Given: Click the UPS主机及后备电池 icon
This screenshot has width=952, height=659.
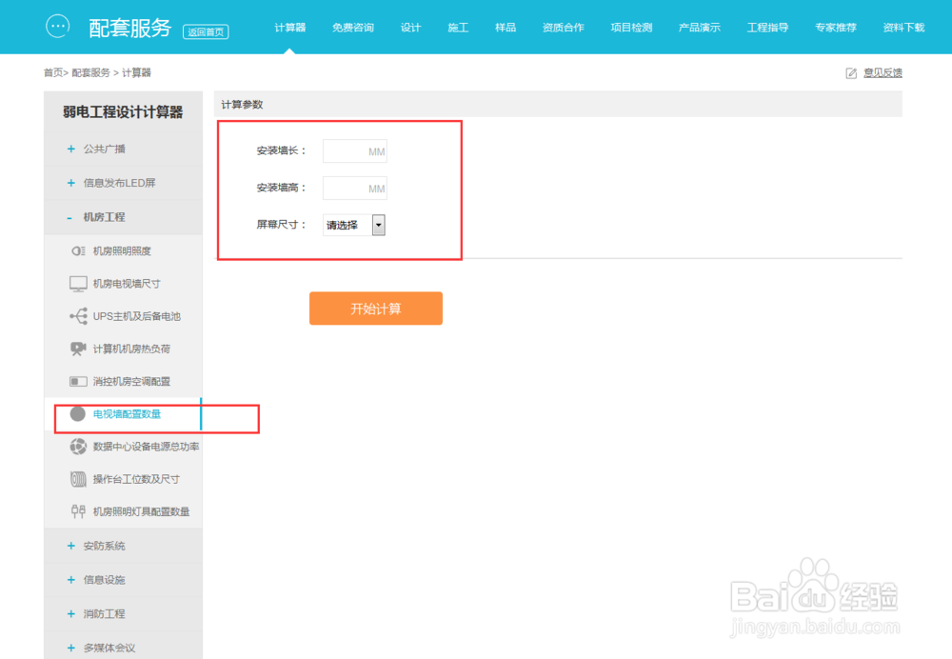Looking at the screenshot, I should (78, 316).
